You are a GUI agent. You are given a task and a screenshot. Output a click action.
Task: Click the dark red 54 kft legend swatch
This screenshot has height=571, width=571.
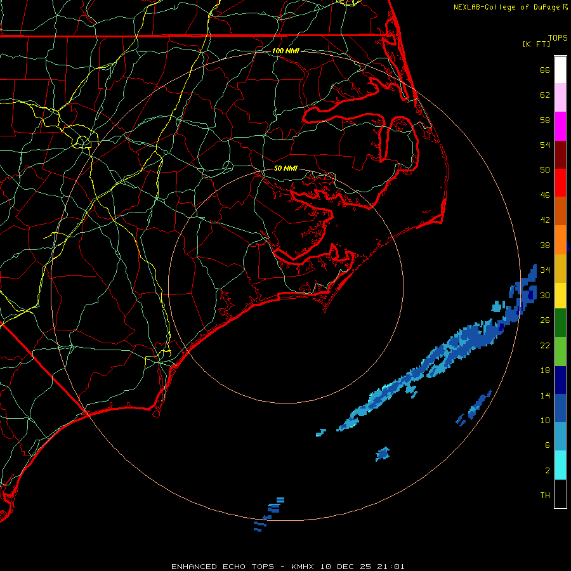pyautogui.click(x=560, y=155)
